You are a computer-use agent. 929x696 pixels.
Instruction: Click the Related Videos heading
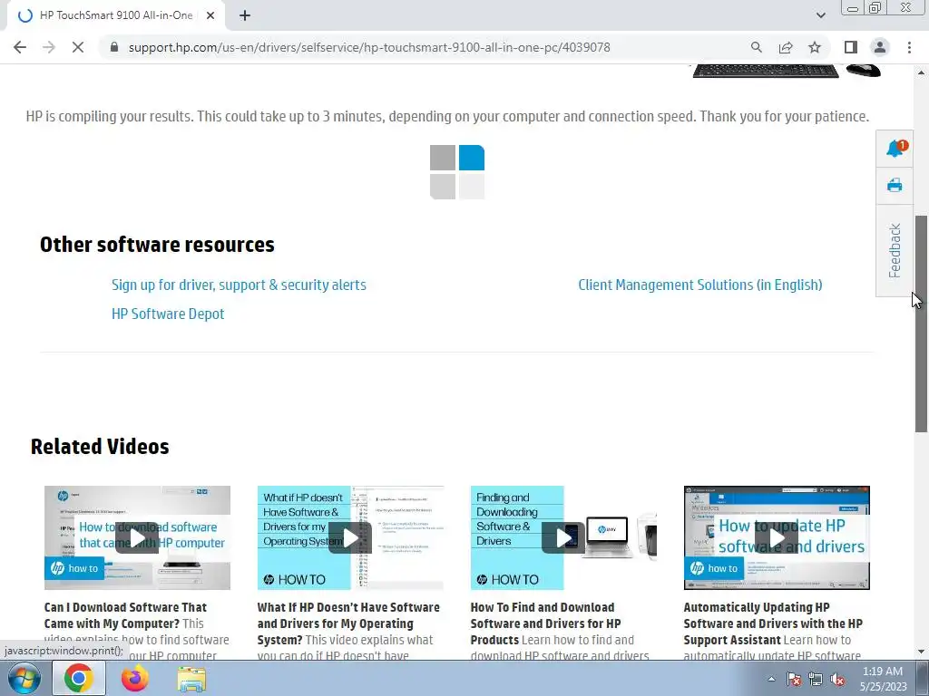(x=100, y=446)
